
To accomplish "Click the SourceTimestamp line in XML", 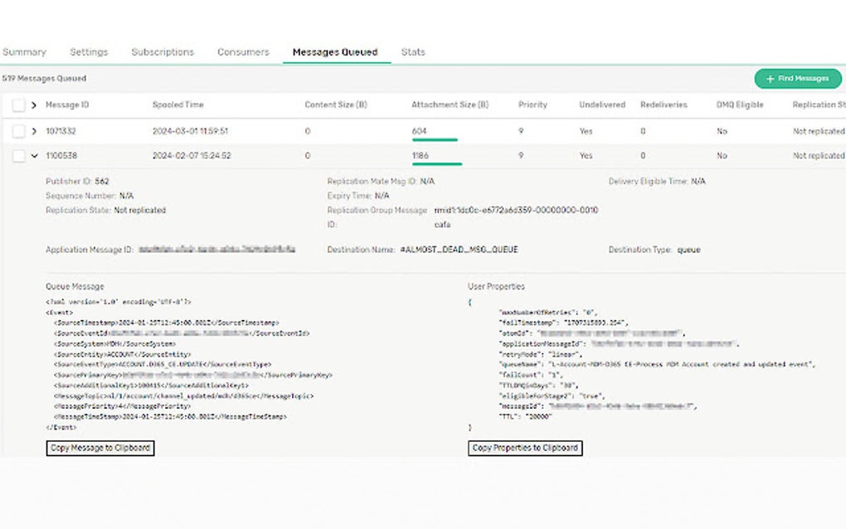I will [167, 323].
